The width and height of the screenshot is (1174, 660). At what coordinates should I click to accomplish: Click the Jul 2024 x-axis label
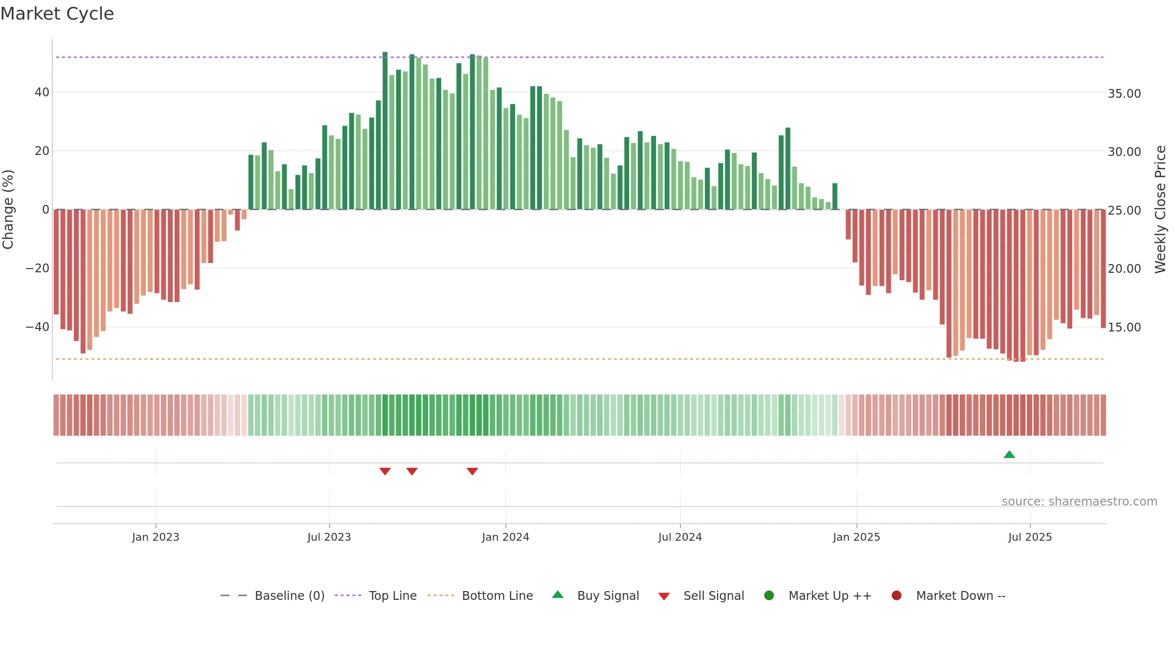pos(680,537)
